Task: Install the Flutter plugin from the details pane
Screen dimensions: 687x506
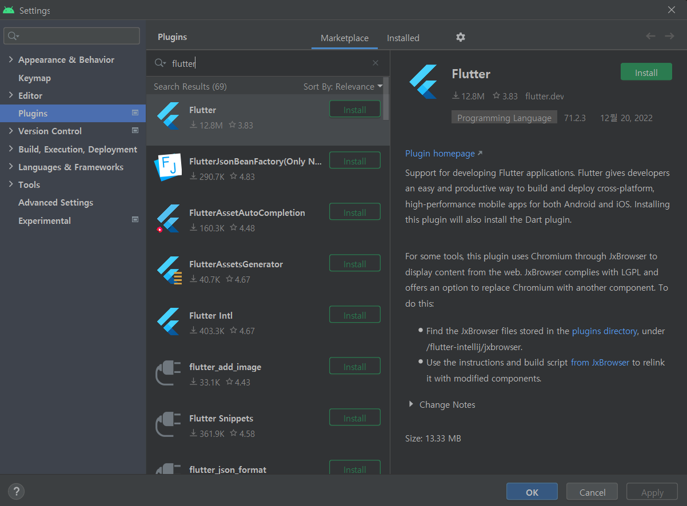Action: tap(646, 73)
